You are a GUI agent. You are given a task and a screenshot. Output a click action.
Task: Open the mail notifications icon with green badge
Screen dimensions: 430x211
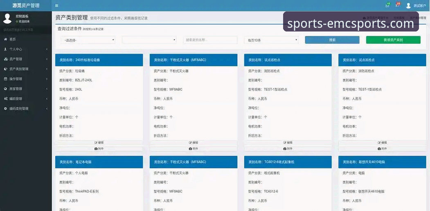tap(387, 5)
